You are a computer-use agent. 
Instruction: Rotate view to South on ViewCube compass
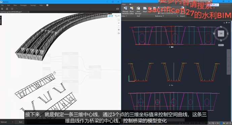[x=221, y=40]
